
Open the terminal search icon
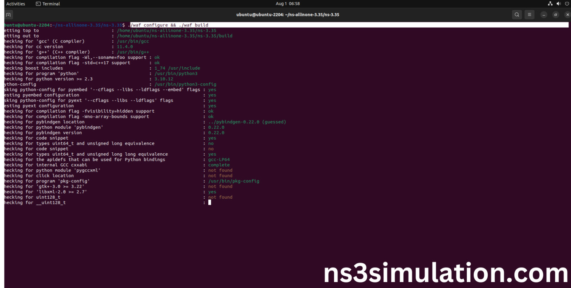(517, 14)
